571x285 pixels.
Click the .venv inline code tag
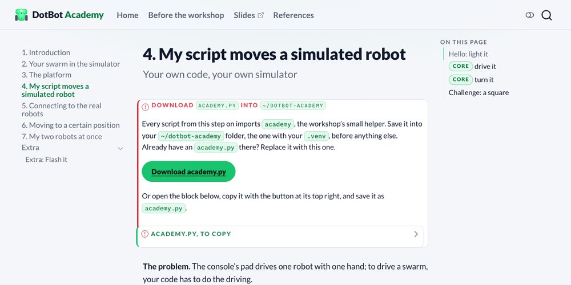tap(316, 136)
